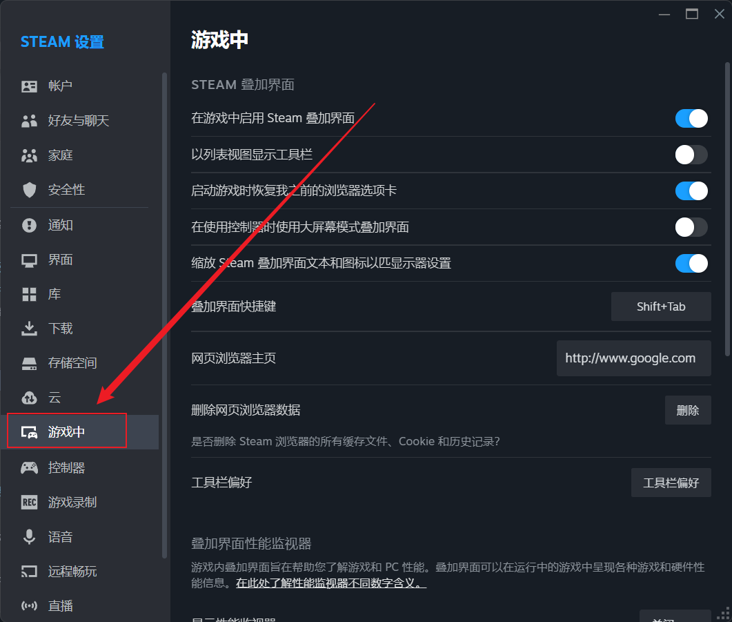Open the 帐户 (Account) settings icon
The image size is (732, 622).
click(x=29, y=86)
